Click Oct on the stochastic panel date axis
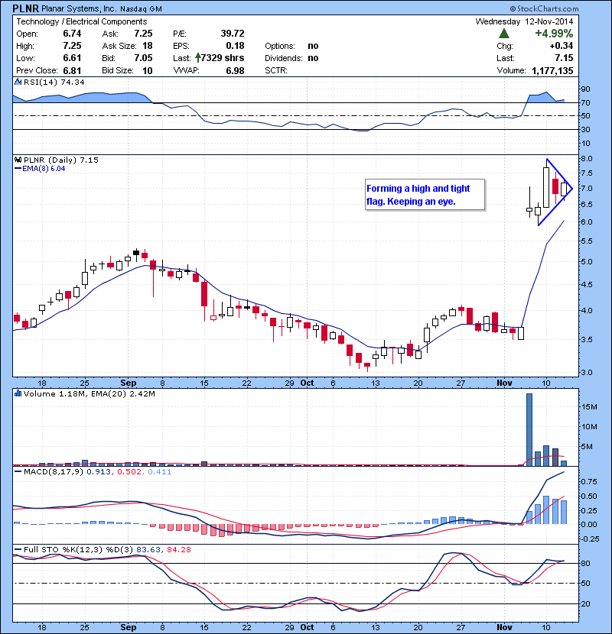 (x=307, y=627)
